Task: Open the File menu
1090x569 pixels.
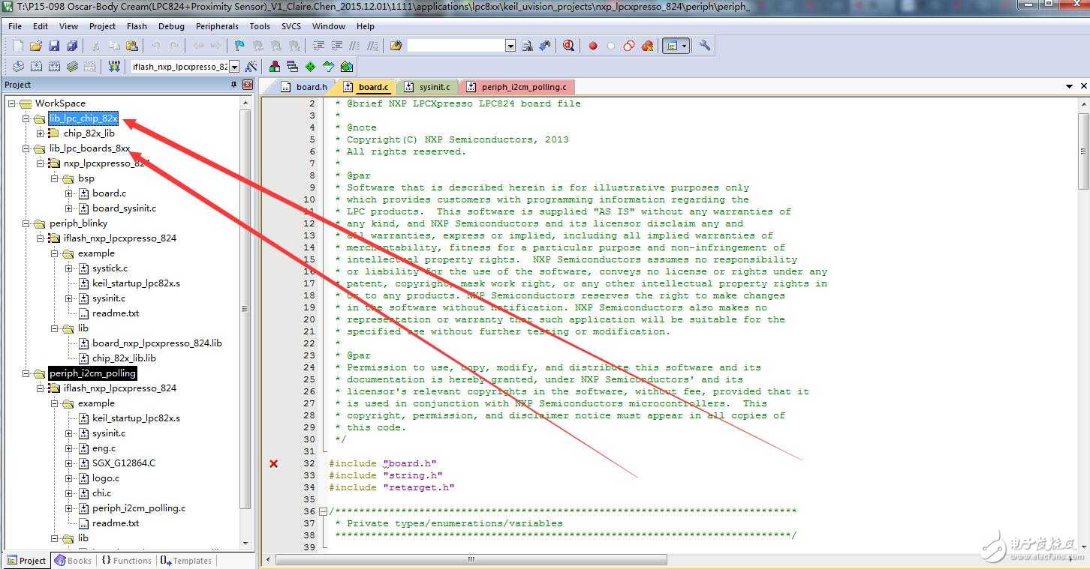Action: (15, 26)
